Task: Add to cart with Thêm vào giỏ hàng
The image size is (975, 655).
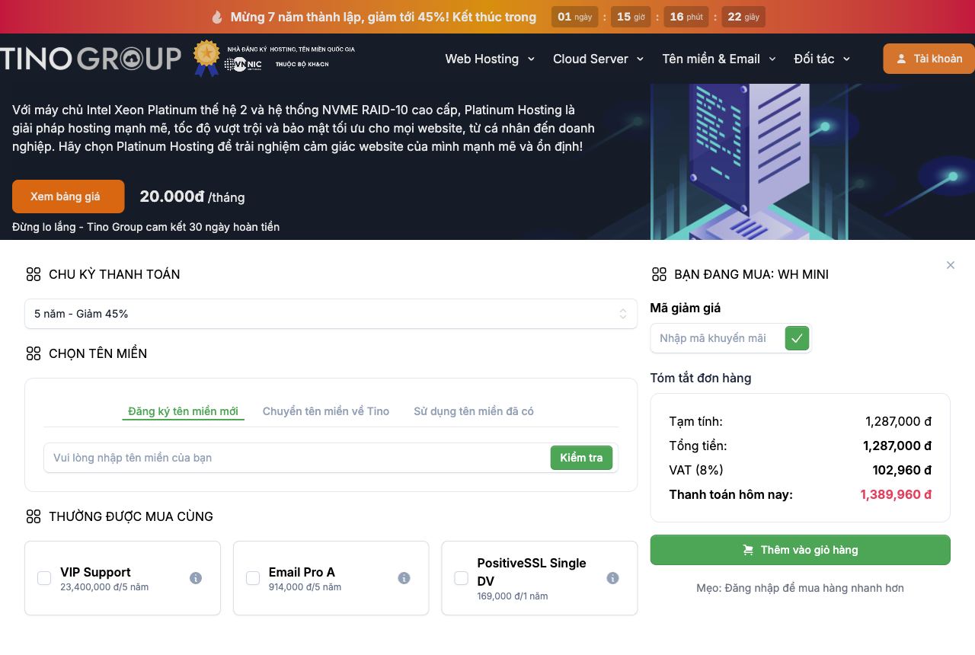Action: pyautogui.click(x=800, y=550)
